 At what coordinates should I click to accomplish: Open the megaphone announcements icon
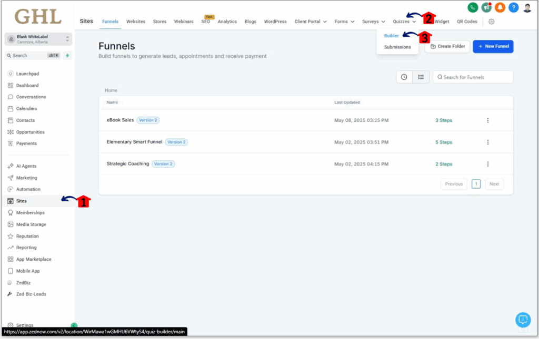tap(486, 7)
